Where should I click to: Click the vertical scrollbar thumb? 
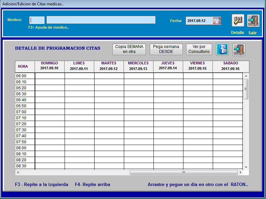pyautogui.click(x=246, y=89)
